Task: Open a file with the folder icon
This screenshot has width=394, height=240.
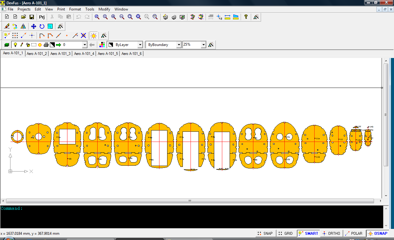Action: tap(23, 17)
